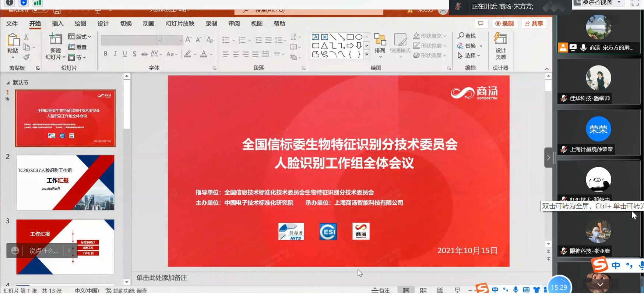Click 说点什么 chat input box

pos(44,251)
